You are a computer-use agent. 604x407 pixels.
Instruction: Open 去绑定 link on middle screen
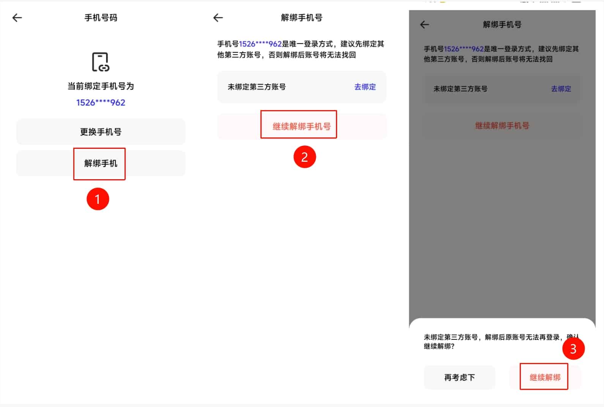coord(364,87)
